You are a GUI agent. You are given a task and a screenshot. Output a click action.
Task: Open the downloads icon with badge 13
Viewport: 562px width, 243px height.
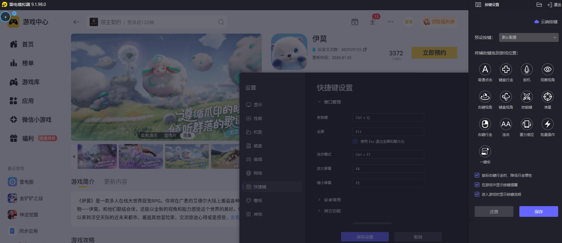pos(372,22)
